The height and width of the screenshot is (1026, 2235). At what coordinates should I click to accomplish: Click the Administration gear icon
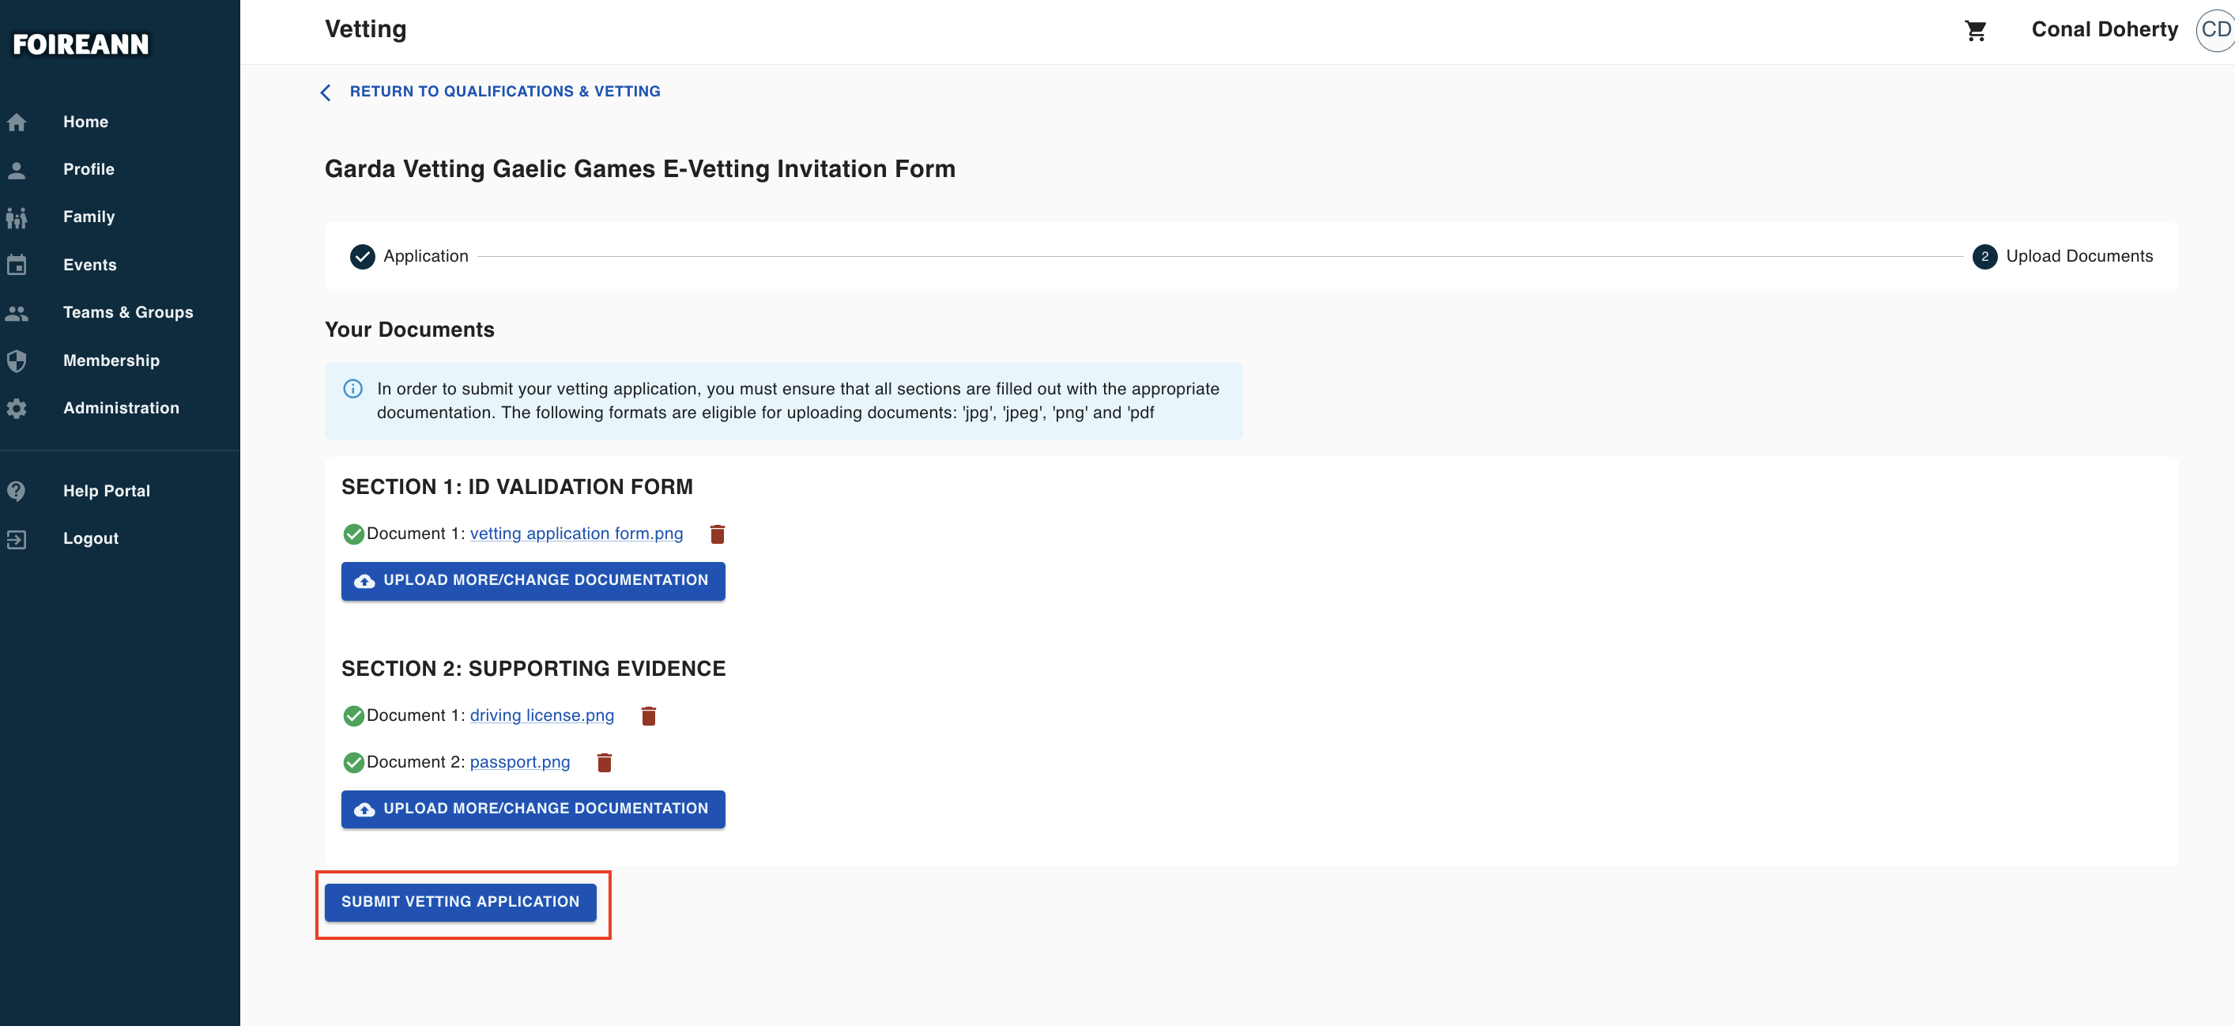click(x=17, y=408)
